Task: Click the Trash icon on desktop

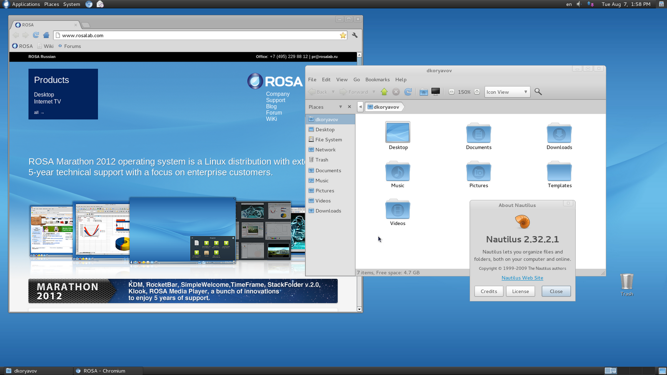Action: [627, 282]
